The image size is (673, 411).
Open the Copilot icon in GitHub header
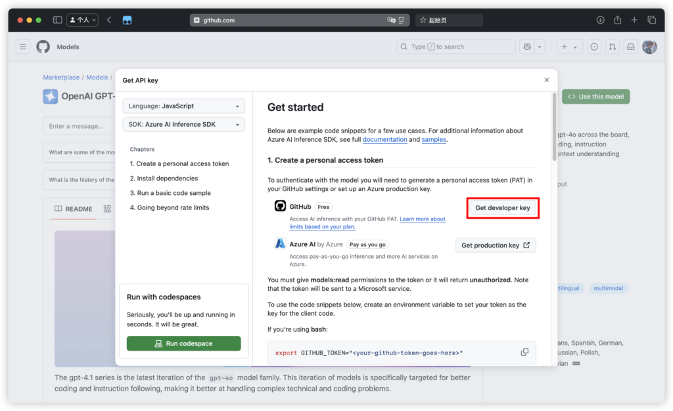pos(527,47)
